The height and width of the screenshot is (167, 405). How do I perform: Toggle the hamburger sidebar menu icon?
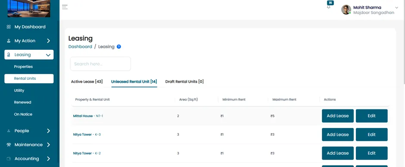pyautogui.click(x=65, y=7)
